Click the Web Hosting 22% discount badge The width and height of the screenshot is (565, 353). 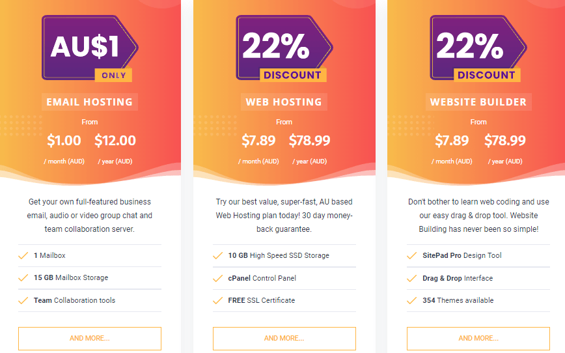pos(284,48)
